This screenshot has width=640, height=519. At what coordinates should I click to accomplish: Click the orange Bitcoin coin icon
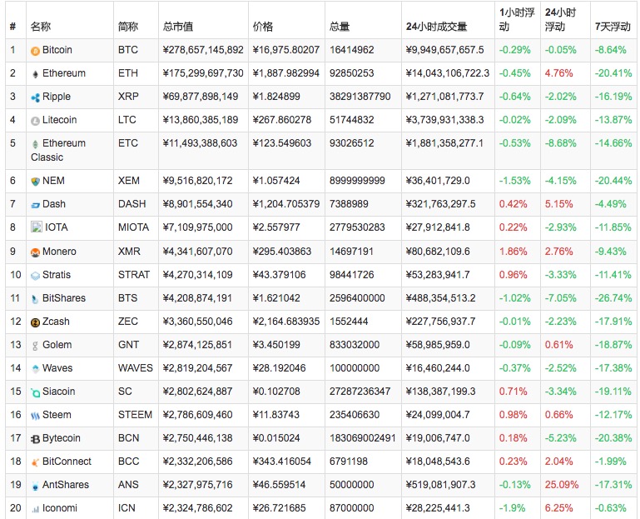35,51
